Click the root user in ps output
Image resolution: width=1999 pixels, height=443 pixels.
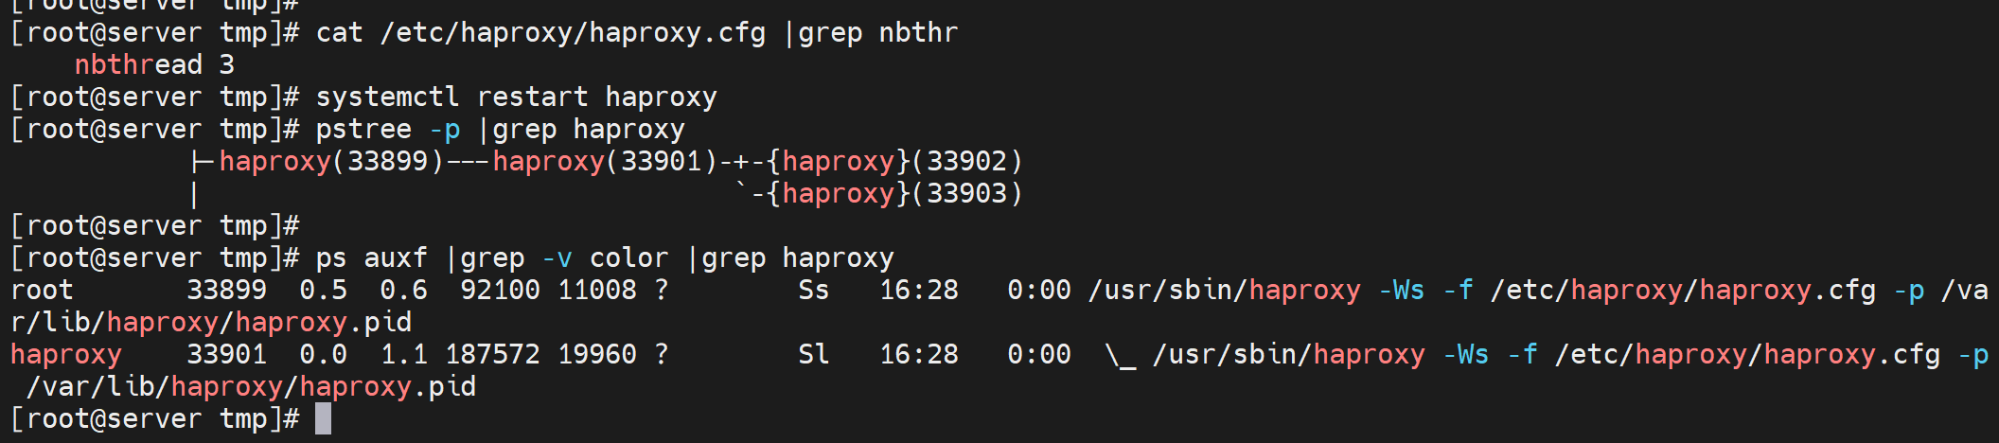42,290
